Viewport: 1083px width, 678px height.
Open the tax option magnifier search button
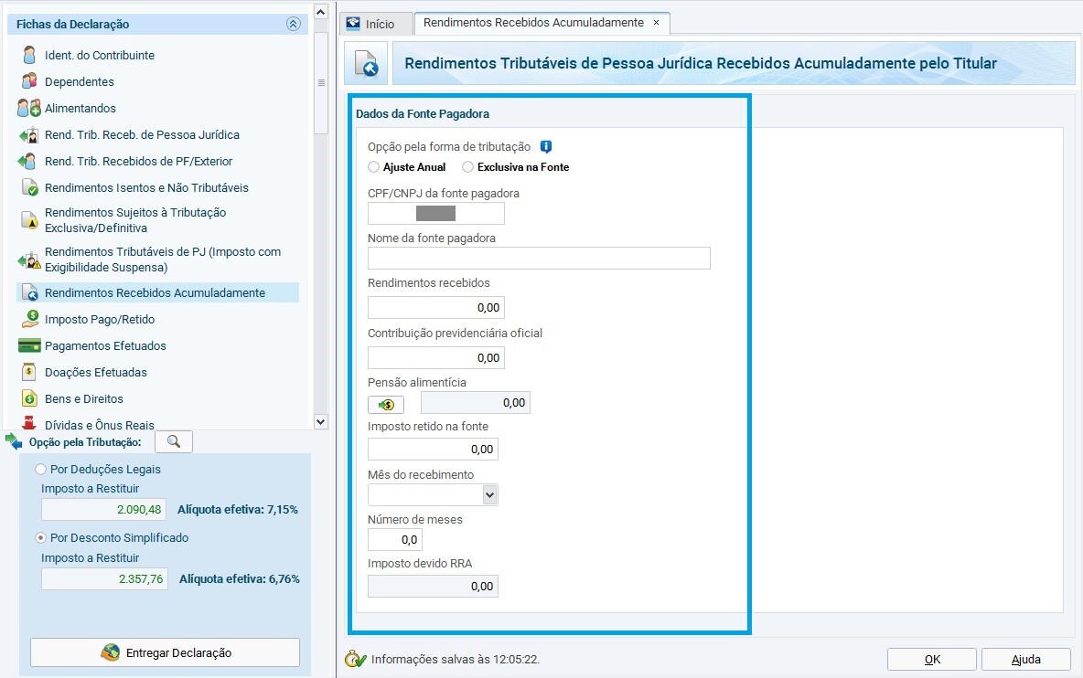tap(174, 442)
